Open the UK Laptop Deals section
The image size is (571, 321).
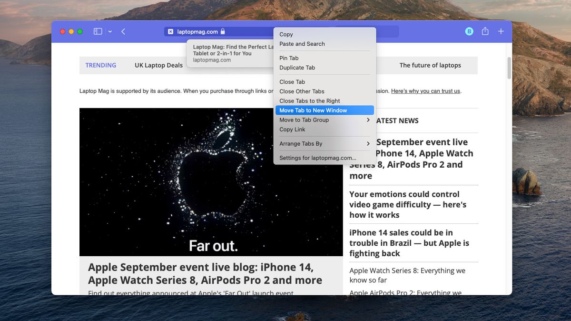[158, 65]
